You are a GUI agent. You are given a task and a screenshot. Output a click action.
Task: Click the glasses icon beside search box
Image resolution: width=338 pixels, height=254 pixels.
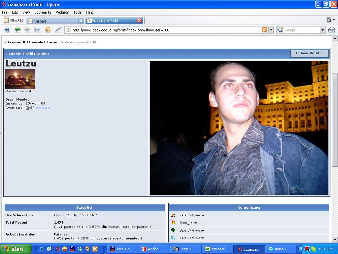331,30
